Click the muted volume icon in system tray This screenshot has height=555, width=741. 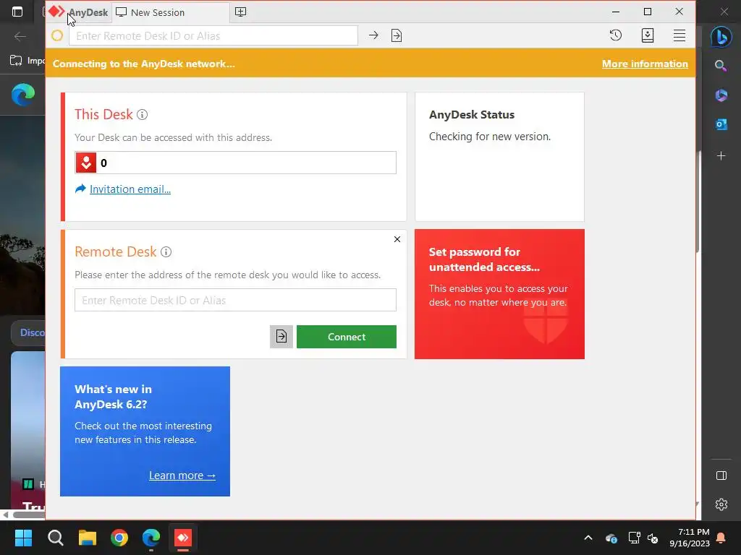[653, 538]
